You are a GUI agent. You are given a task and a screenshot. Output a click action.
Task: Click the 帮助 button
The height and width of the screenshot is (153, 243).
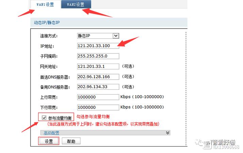(x=71, y=141)
